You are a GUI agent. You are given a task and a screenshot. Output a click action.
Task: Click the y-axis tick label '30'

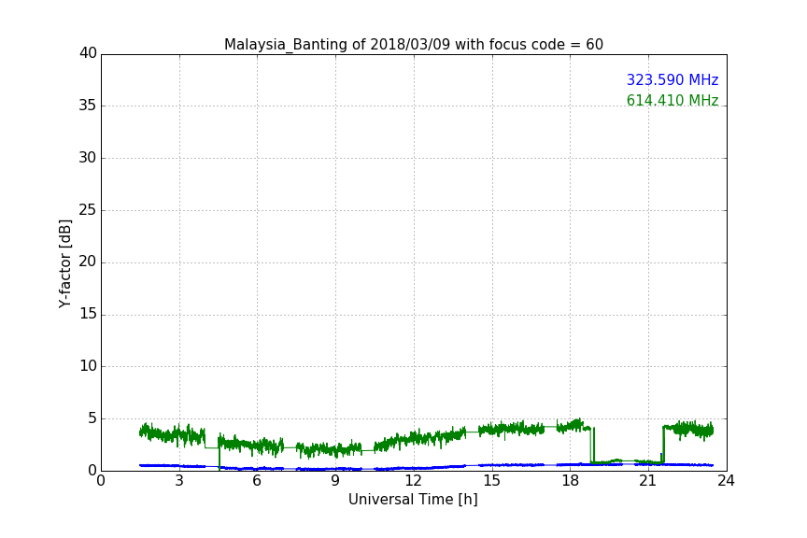[88, 158]
